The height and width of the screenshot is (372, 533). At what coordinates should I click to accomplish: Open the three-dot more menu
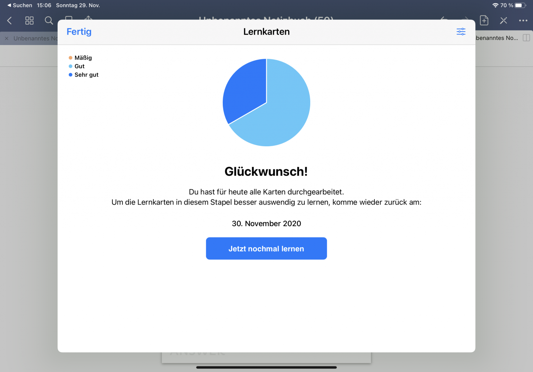coord(523,21)
